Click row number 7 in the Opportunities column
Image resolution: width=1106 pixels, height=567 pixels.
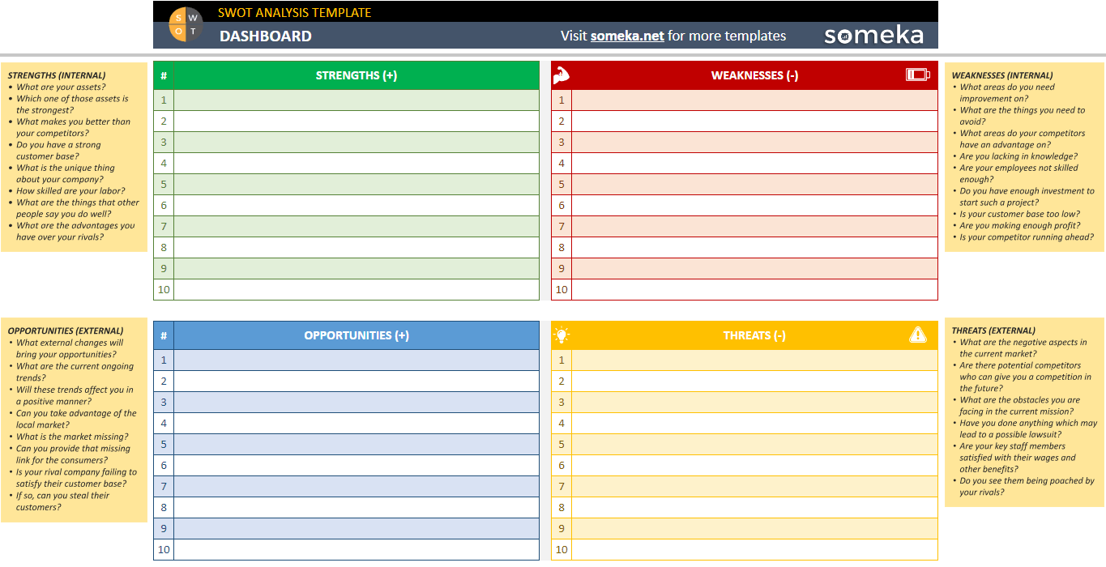click(x=163, y=486)
